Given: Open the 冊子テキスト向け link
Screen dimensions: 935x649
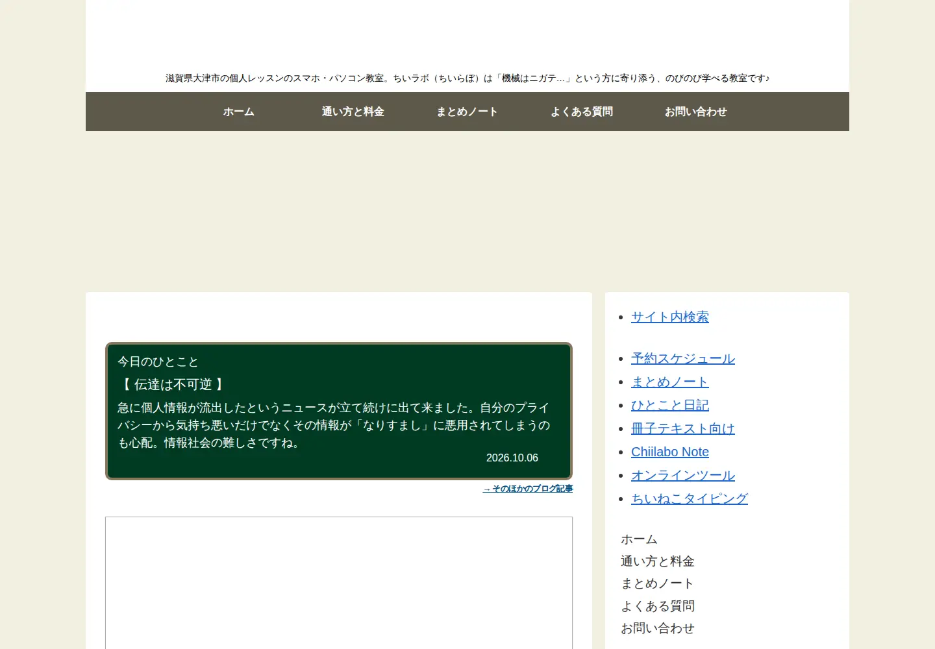Looking at the screenshot, I should [x=683, y=428].
